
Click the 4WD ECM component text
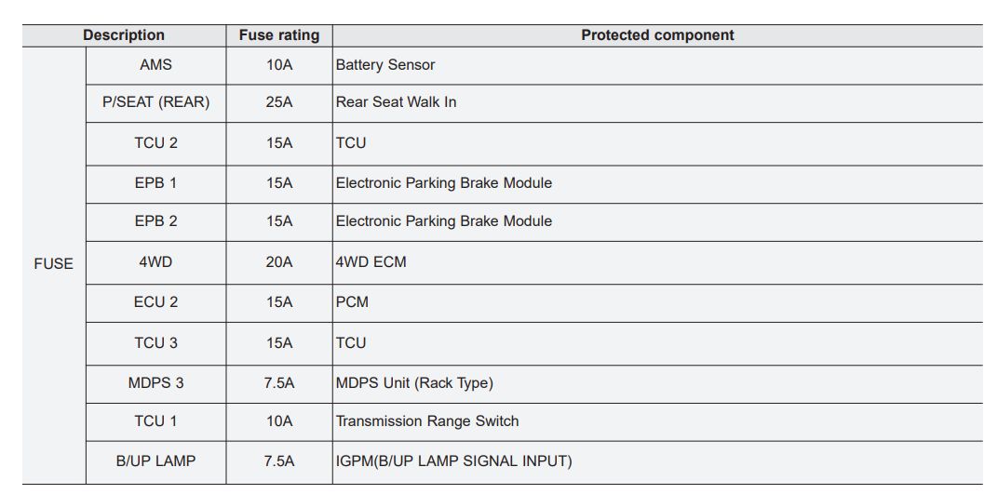(371, 262)
